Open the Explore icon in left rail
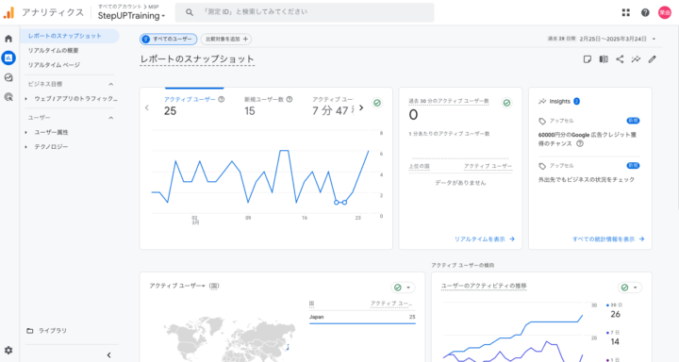679x362 pixels. click(x=8, y=77)
